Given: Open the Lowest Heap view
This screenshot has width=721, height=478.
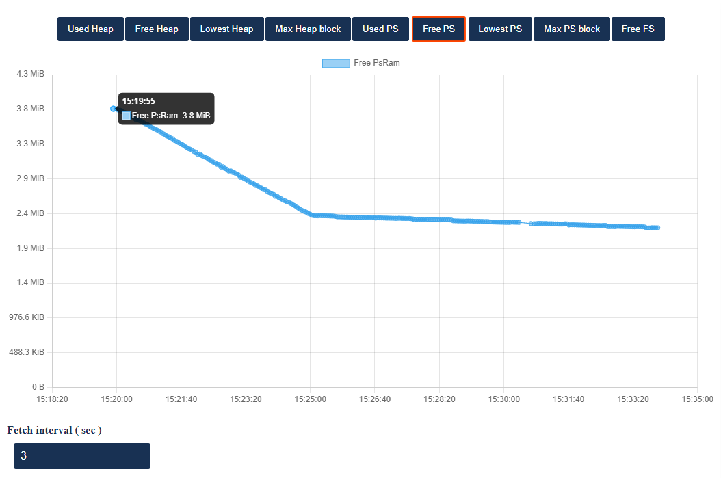Looking at the screenshot, I should click(x=226, y=29).
